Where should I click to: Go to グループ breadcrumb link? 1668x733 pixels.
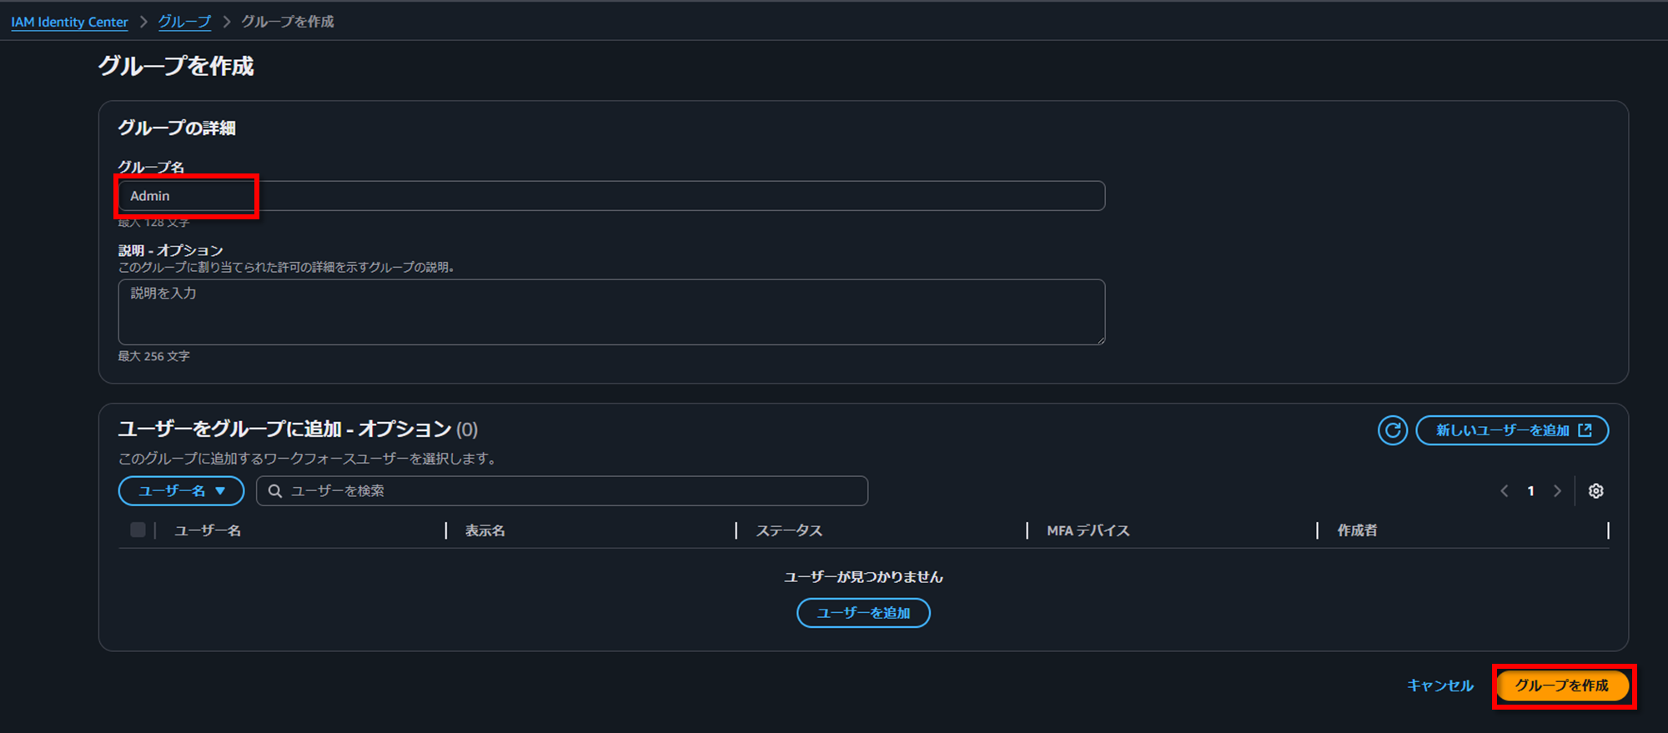click(x=184, y=22)
